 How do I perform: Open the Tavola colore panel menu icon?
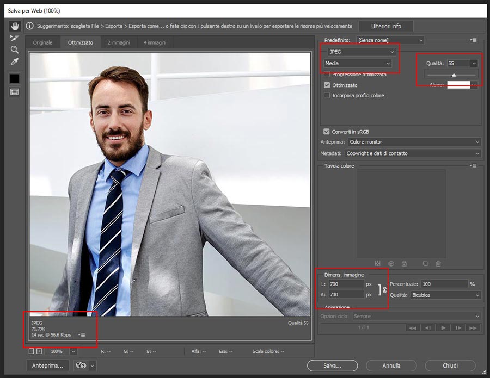473,165
